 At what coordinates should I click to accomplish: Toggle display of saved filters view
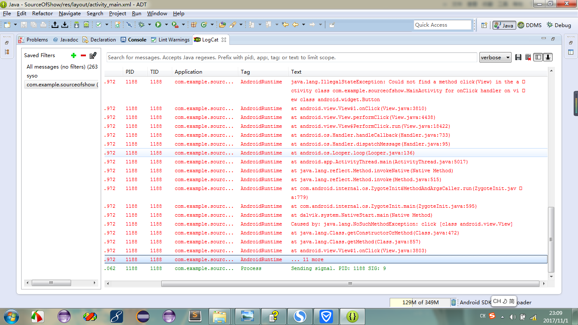pos(538,58)
